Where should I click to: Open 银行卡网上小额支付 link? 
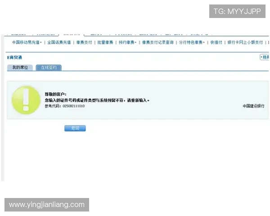[245, 42]
